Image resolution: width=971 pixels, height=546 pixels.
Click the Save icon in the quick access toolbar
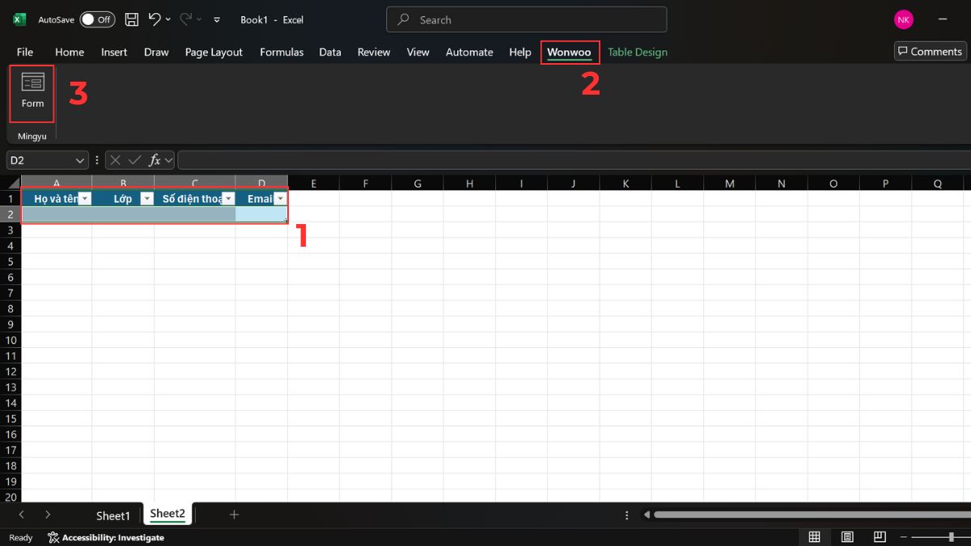(131, 19)
